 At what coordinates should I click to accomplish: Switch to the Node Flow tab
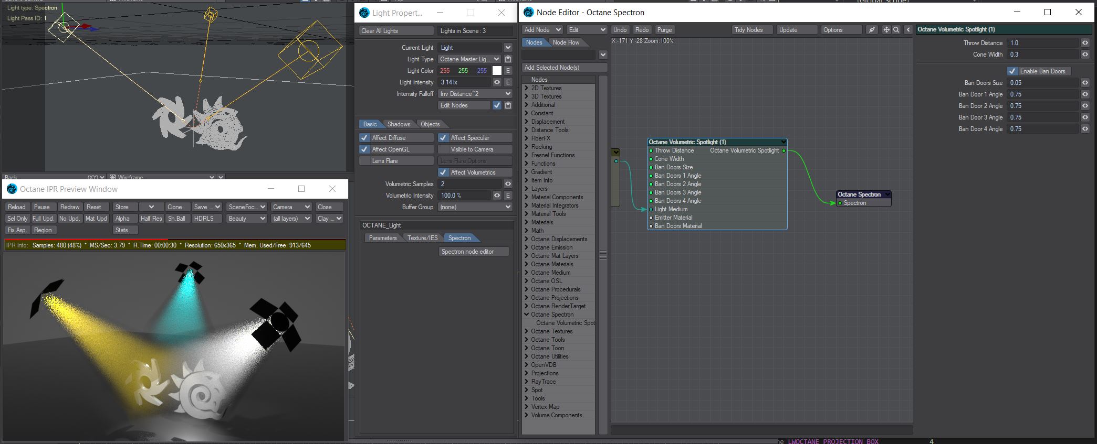pos(566,42)
